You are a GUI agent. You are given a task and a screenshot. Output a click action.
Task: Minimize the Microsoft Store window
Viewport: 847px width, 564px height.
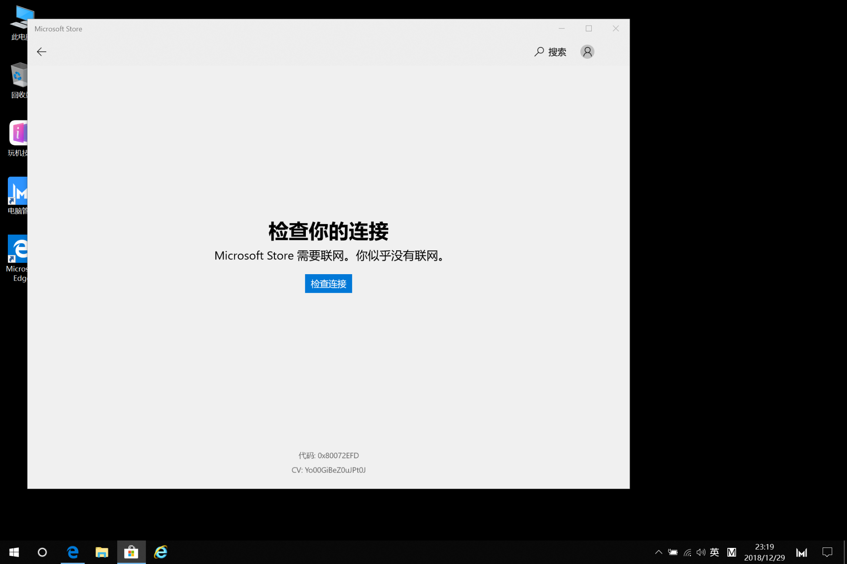pos(562,28)
